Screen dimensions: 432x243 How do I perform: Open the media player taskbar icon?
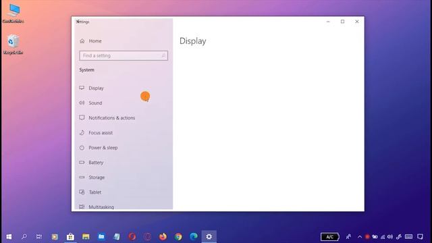pyautogui.click(x=55, y=237)
